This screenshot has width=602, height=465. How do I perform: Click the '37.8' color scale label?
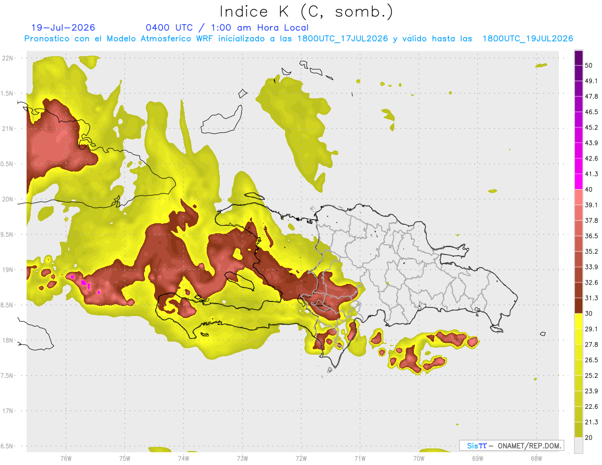pos(591,221)
